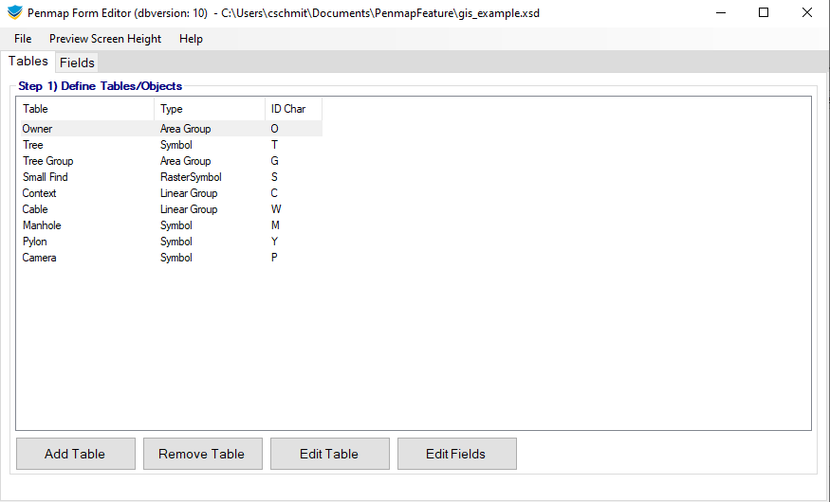Open the Preview Screen Height menu

(x=105, y=39)
